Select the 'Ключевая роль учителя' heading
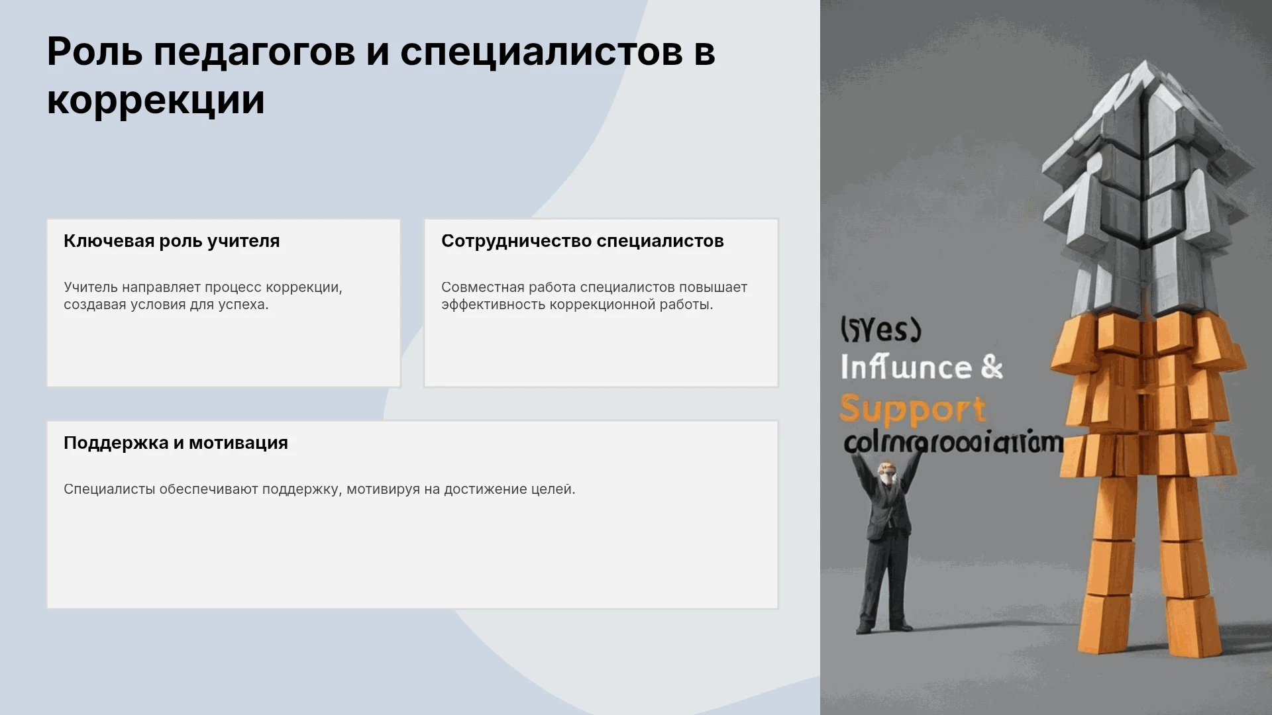 pos(172,241)
